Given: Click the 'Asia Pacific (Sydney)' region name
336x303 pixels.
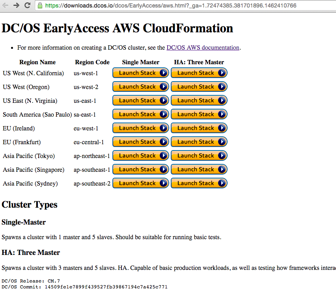Looking at the screenshot, I should (30, 184).
